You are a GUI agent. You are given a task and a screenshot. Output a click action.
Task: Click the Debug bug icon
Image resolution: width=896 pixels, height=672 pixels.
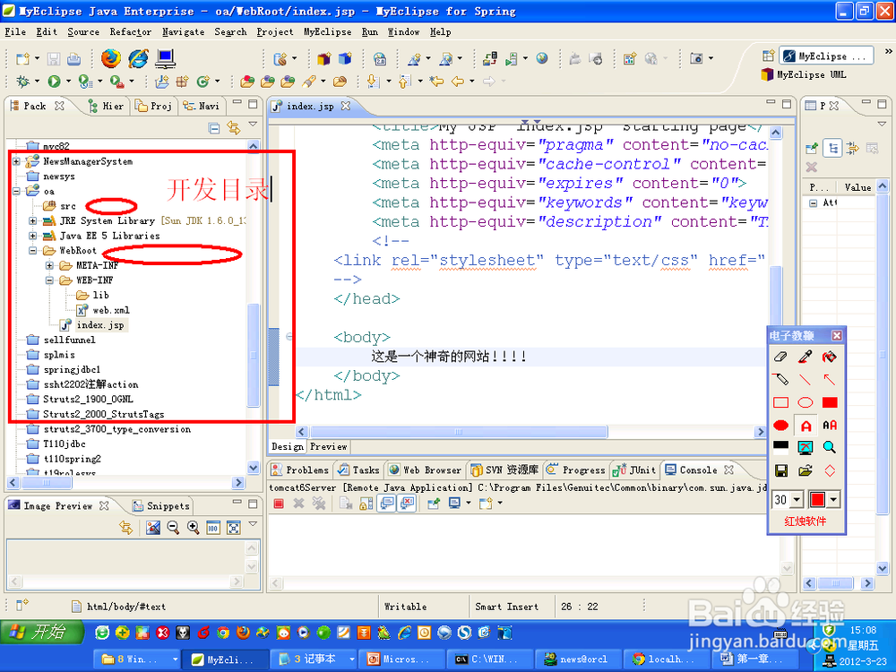coord(23,82)
